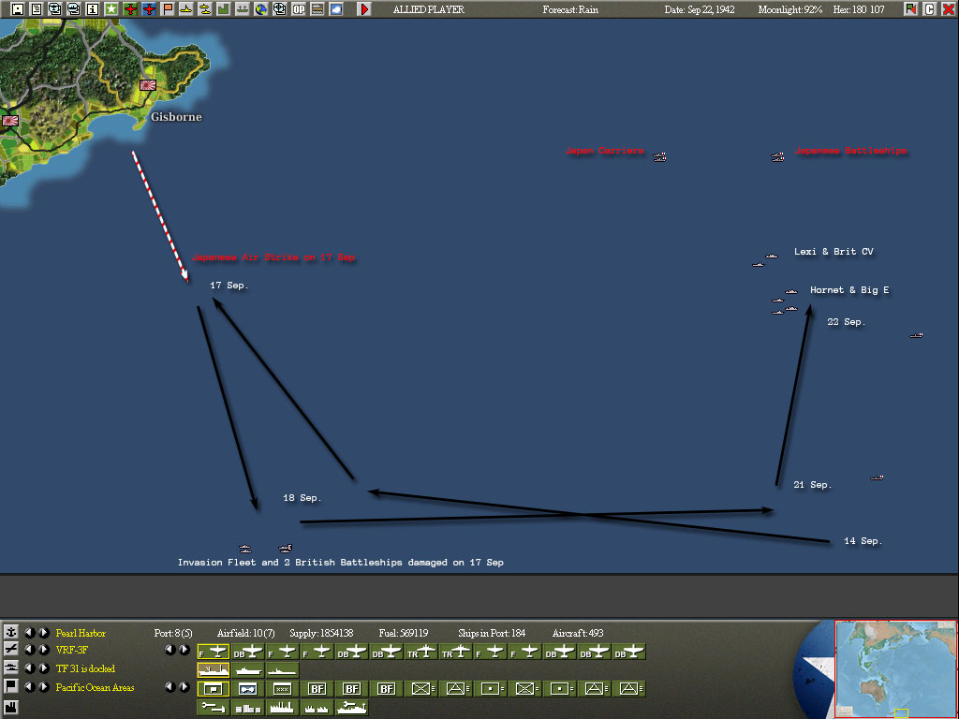Screen dimensions: 959x719
Task: Open the globe map toolbar icon
Action: 261,9
